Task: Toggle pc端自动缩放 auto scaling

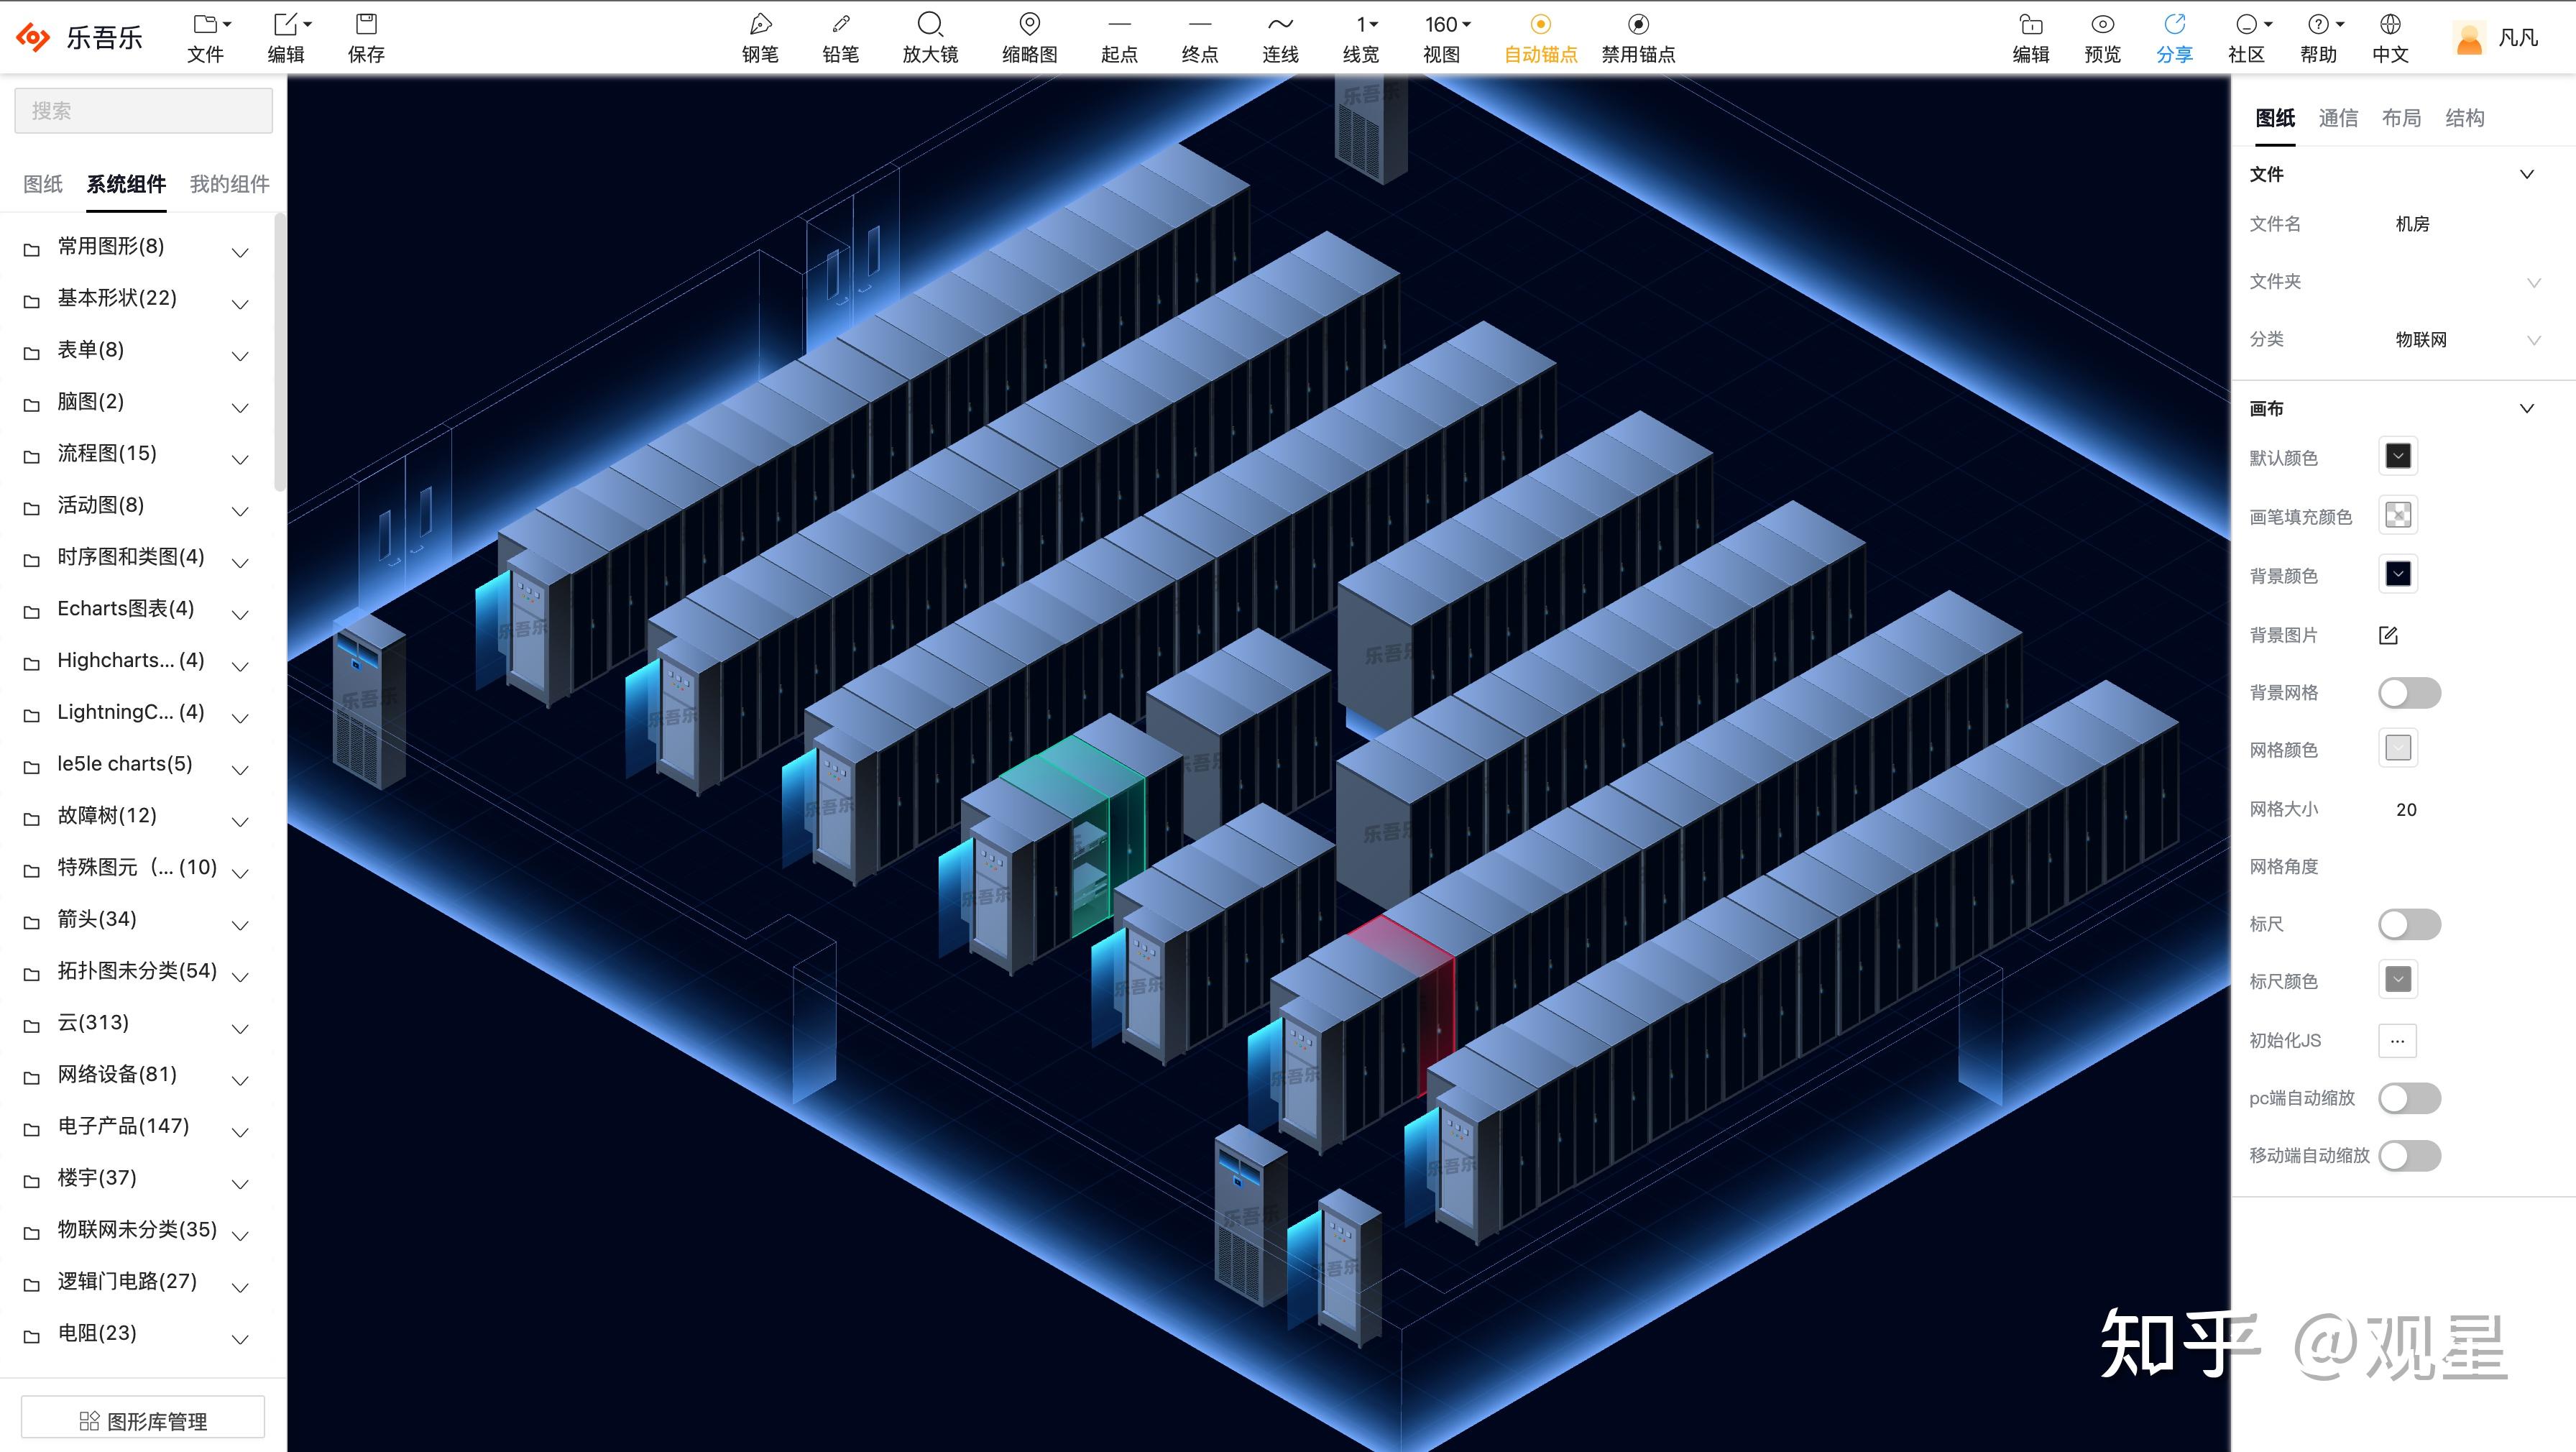Action: (2408, 1098)
